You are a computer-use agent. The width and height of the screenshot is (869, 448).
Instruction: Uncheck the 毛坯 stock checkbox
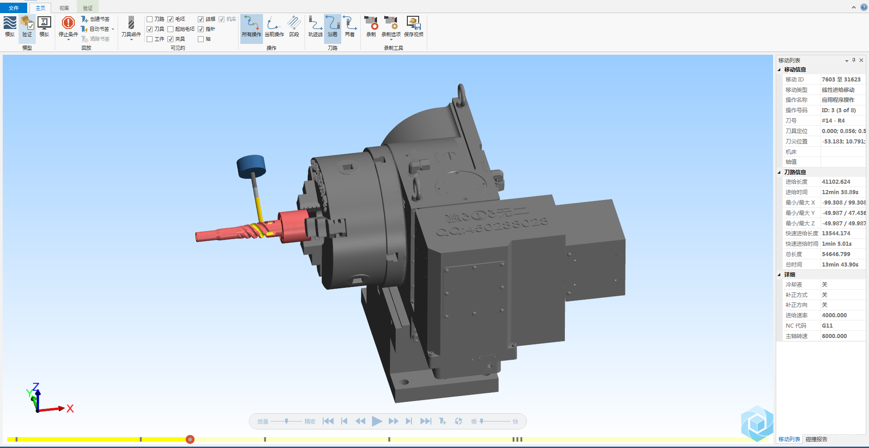171,19
